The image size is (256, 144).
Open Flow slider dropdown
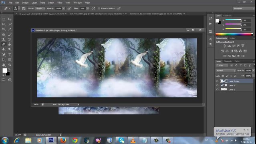click(x=88, y=8)
